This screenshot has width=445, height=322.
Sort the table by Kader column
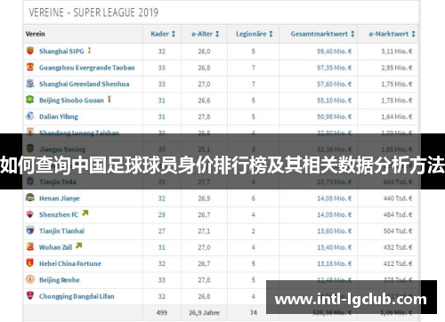[x=163, y=34]
